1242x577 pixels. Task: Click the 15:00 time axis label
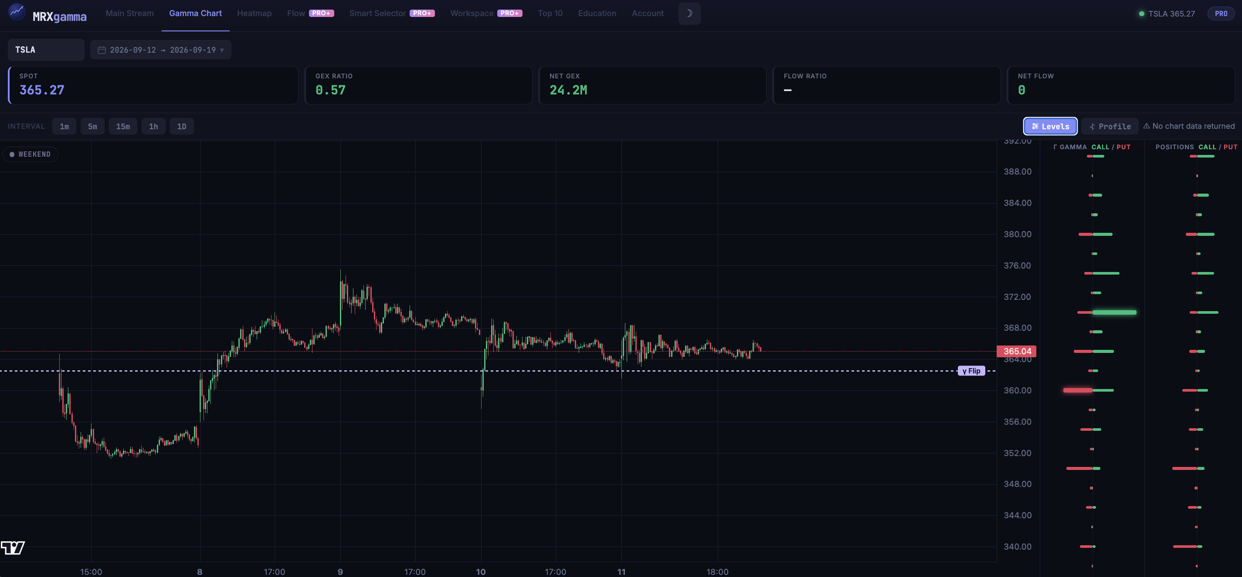(91, 572)
